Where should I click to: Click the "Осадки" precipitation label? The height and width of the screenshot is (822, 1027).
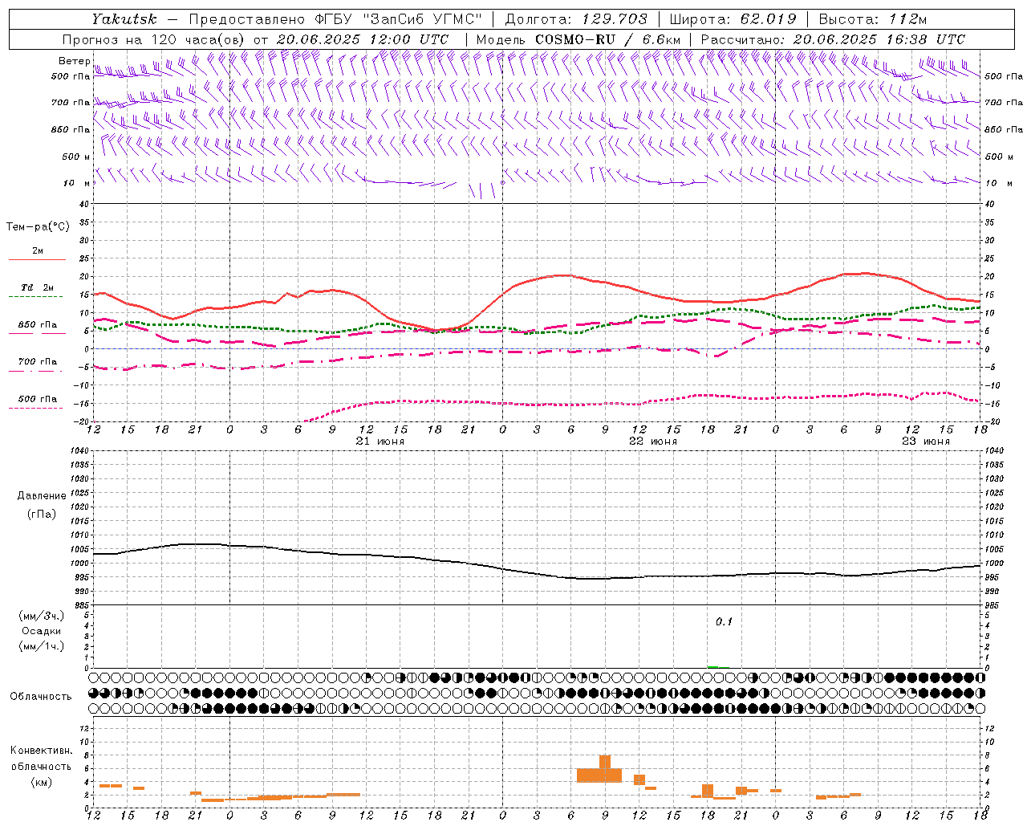42,631
